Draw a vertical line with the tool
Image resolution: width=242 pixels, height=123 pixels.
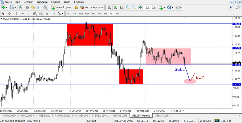17,14
